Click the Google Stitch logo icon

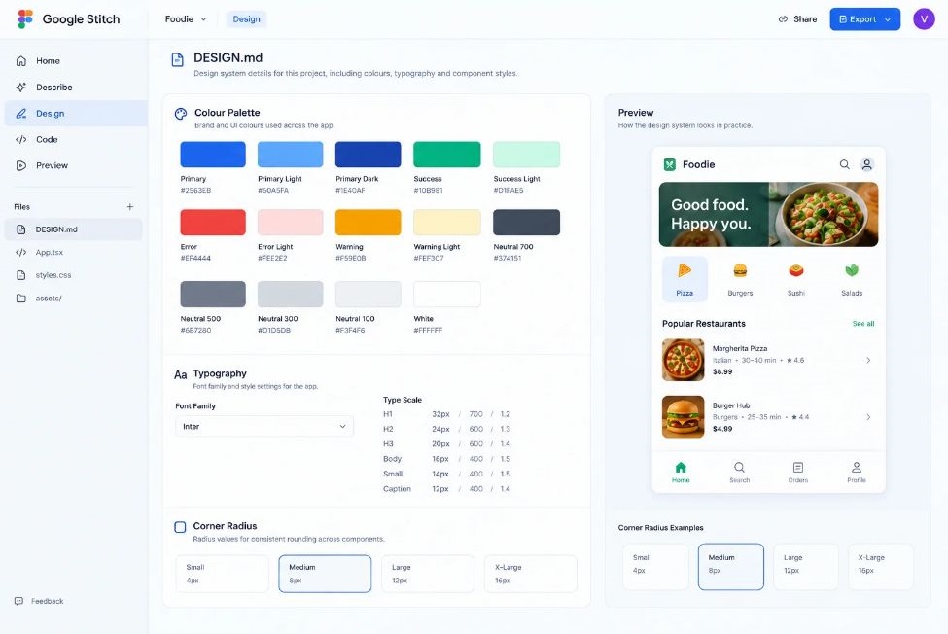[x=24, y=18]
